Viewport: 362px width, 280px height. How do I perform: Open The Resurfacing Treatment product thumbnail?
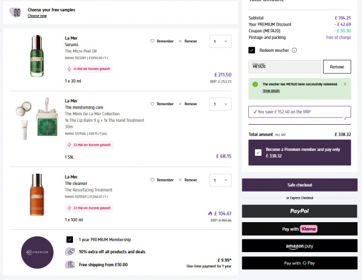[x=37, y=195]
